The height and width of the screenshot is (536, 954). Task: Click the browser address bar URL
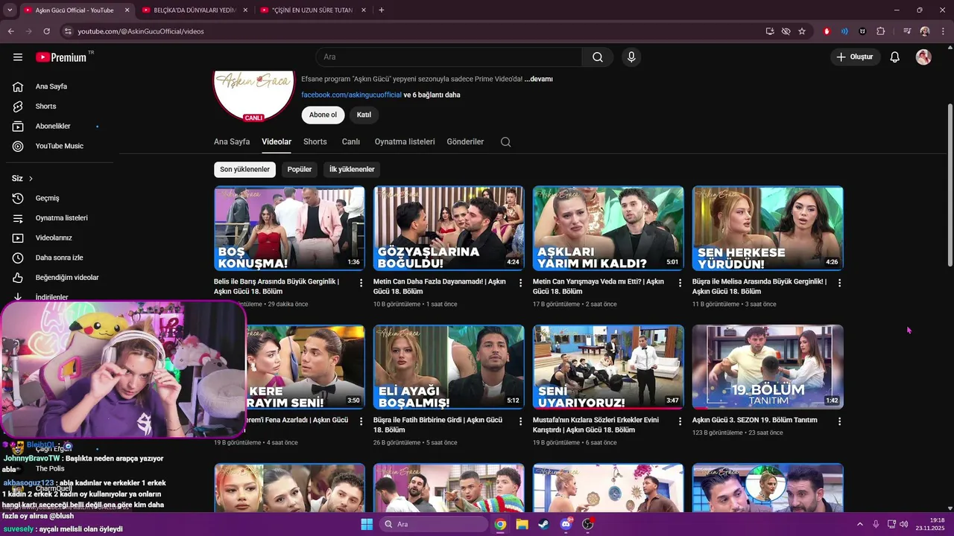tap(141, 31)
